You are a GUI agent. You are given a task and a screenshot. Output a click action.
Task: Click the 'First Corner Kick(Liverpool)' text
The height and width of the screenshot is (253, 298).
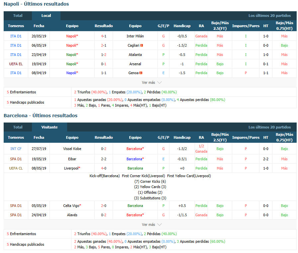click(143, 176)
